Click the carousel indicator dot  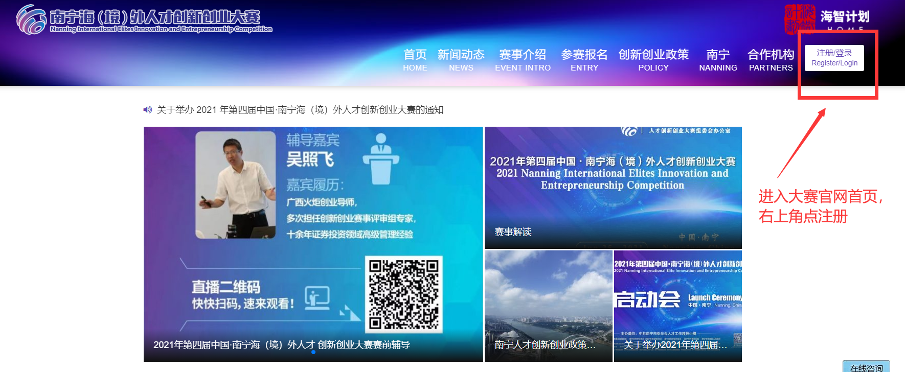pyautogui.click(x=313, y=352)
